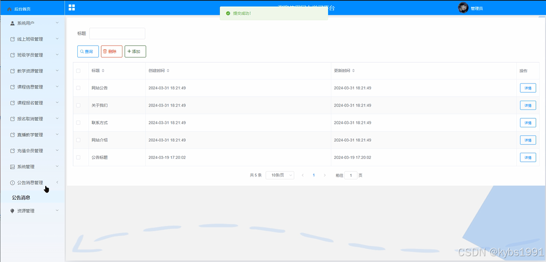Image resolution: width=546 pixels, height=262 pixels.
Task: Open 直播教学管理 menu item
Action: point(33,135)
